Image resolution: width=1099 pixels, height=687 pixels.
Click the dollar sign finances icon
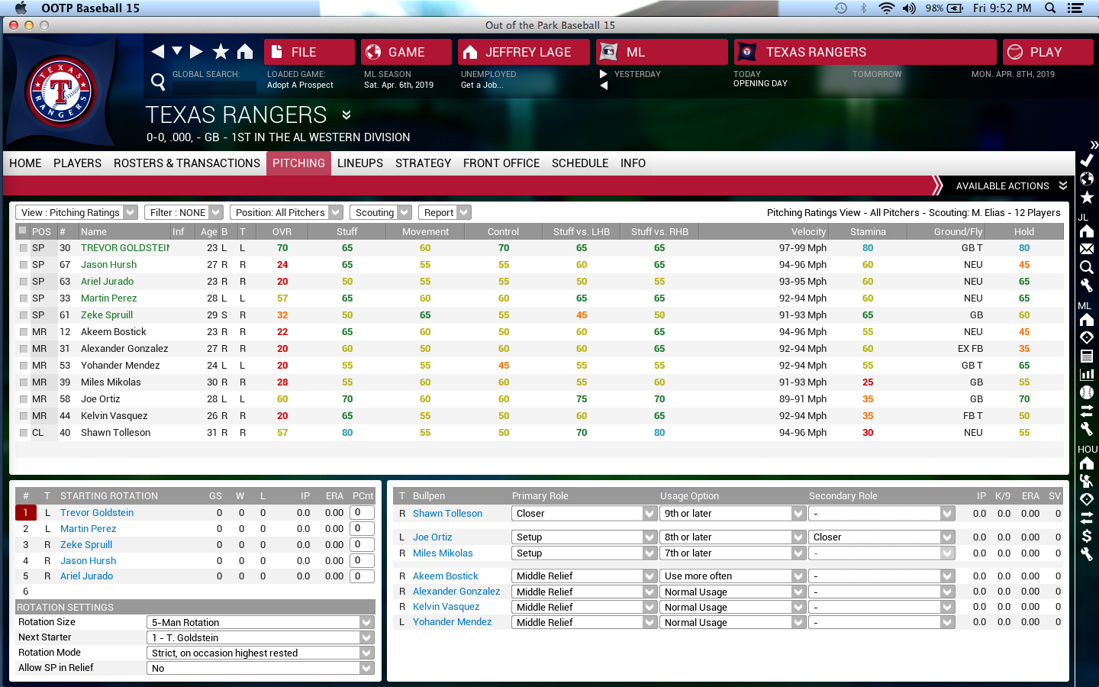[1087, 536]
